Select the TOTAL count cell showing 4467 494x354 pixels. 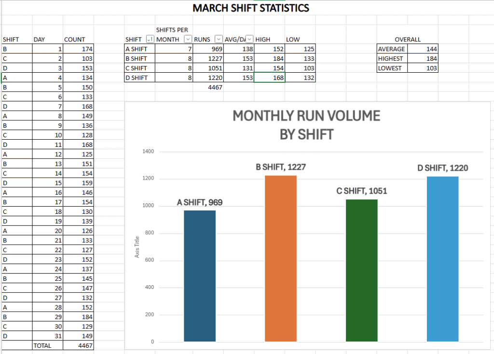coord(79,345)
